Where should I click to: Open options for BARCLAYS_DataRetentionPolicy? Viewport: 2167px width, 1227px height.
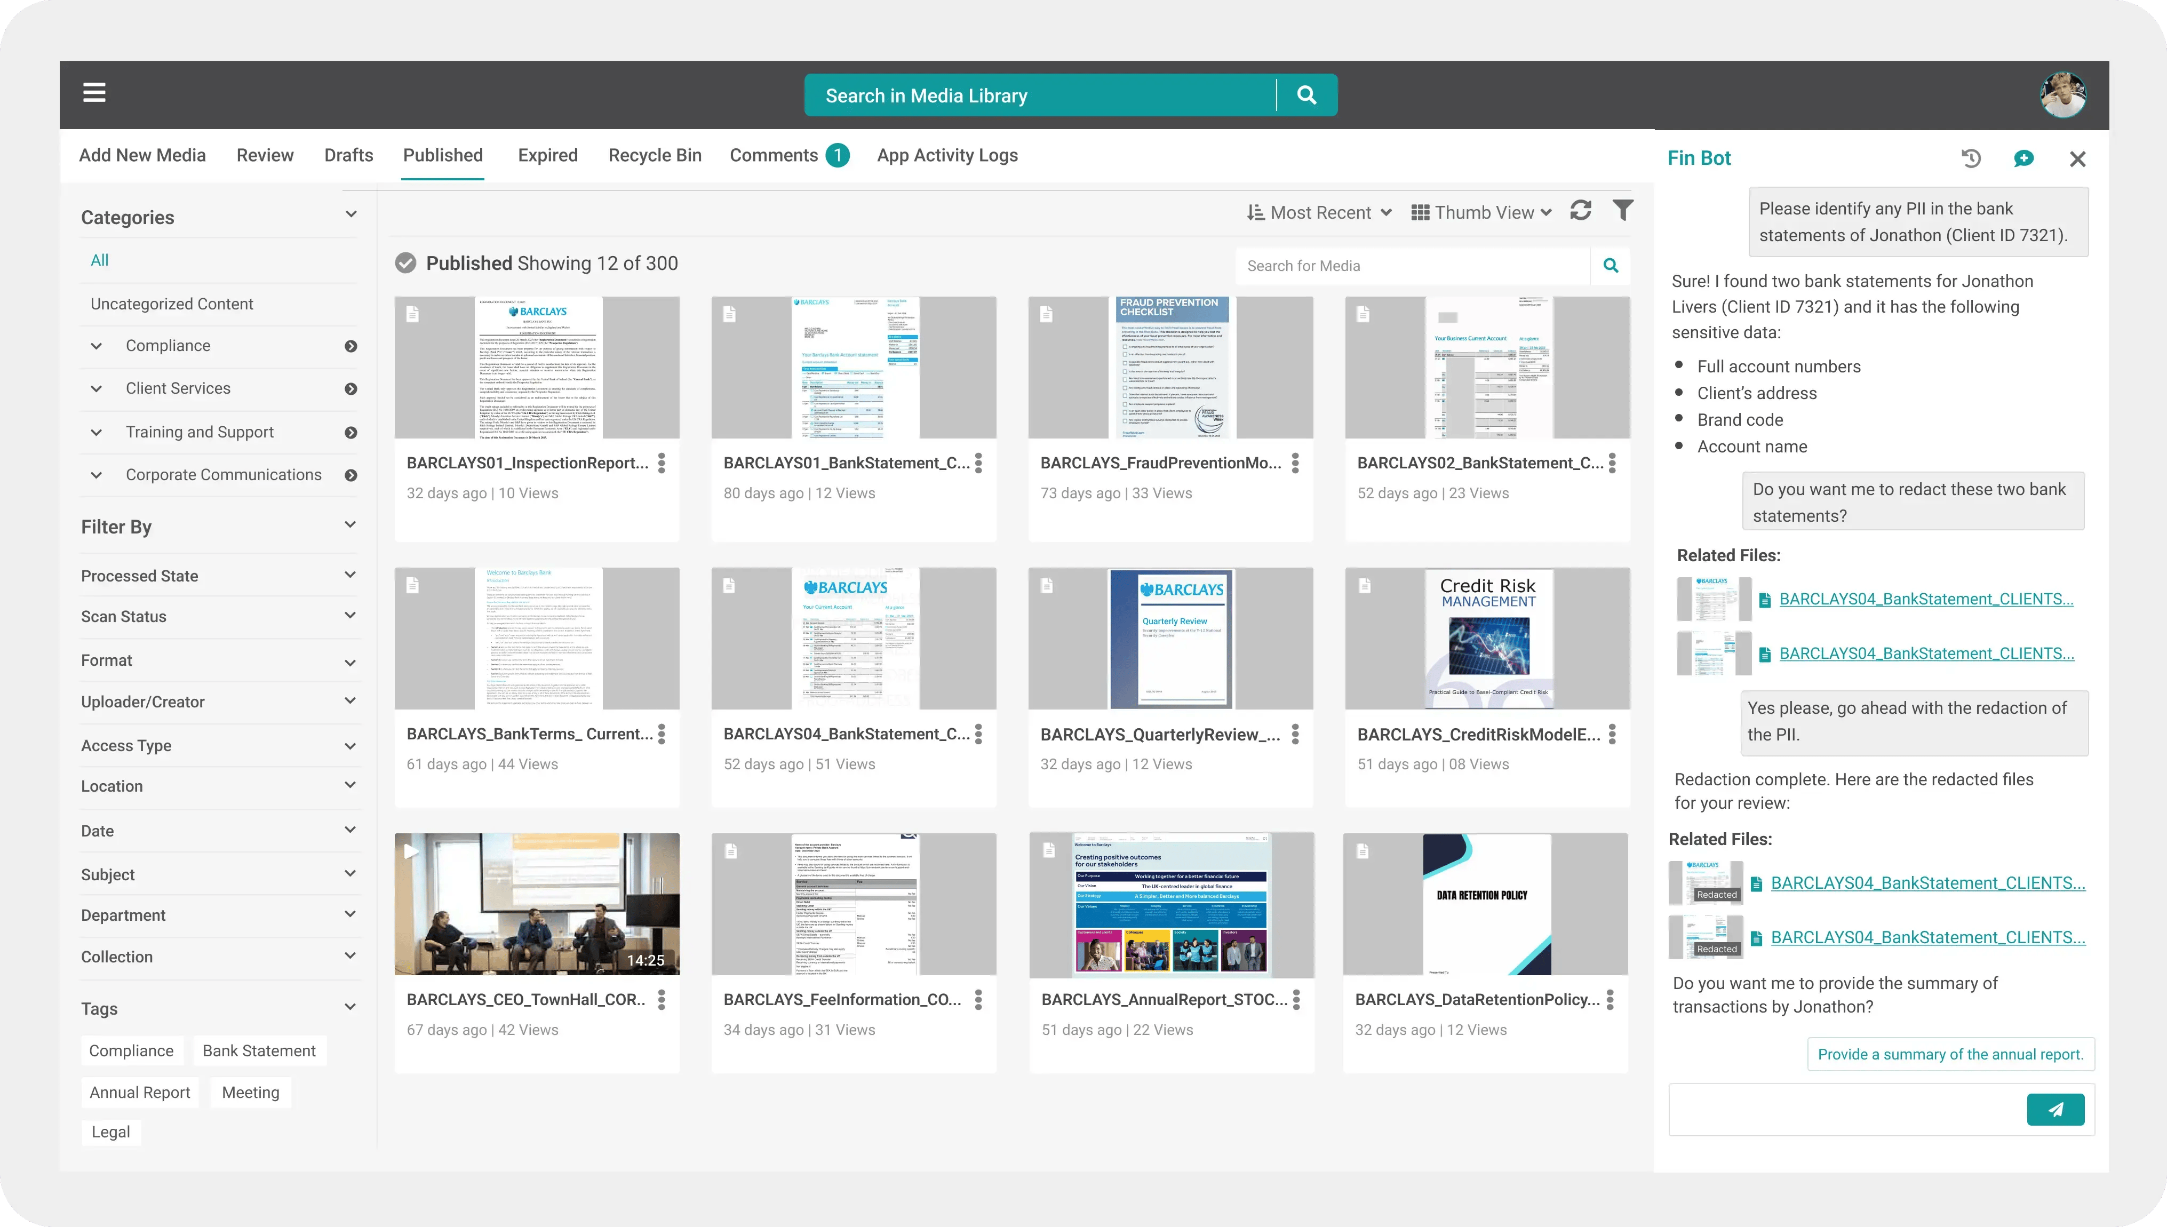pos(1610,999)
